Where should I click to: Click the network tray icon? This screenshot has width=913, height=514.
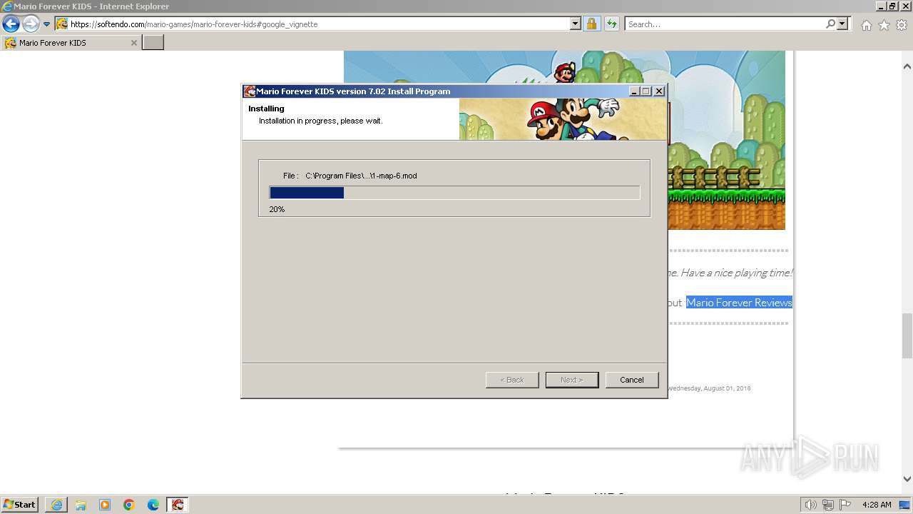point(828,505)
